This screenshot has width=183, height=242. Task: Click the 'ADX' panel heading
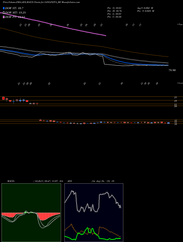70,181
